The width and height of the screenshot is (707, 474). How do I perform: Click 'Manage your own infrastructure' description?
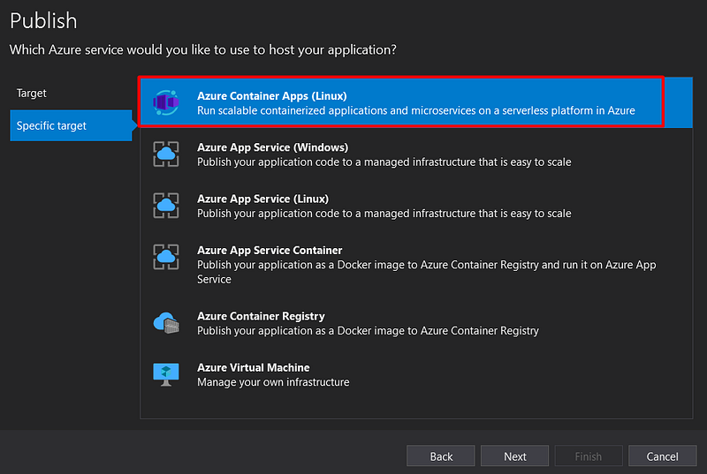click(273, 382)
